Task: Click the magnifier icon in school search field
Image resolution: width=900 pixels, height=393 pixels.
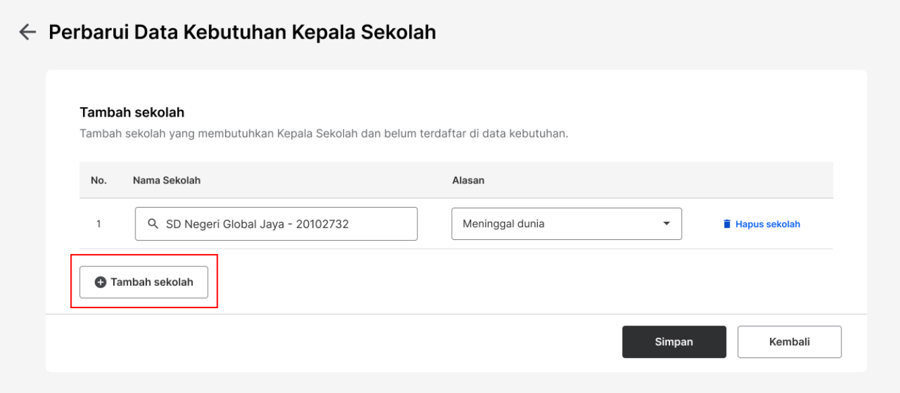Action: coord(153,224)
